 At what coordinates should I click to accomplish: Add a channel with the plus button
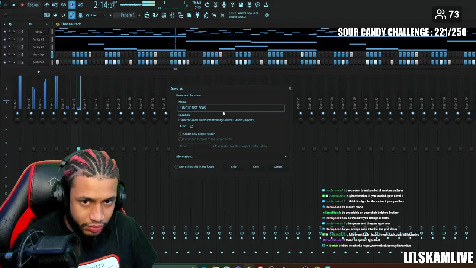38,71
